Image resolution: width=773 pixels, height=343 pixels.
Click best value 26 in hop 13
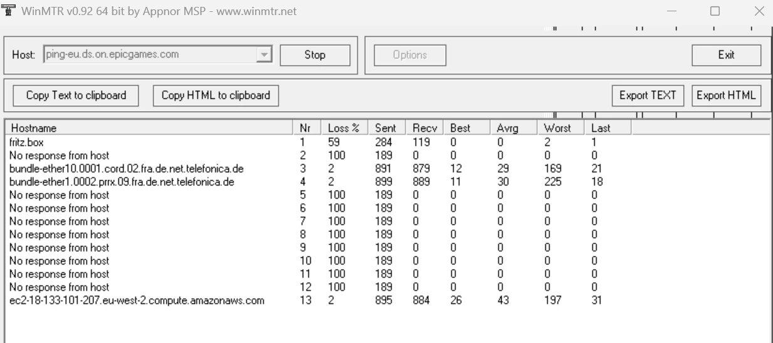pyautogui.click(x=456, y=300)
